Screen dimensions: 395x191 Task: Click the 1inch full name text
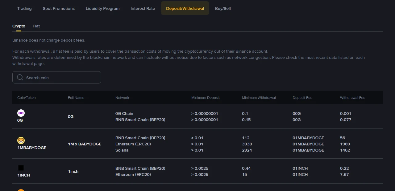pos(73,171)
